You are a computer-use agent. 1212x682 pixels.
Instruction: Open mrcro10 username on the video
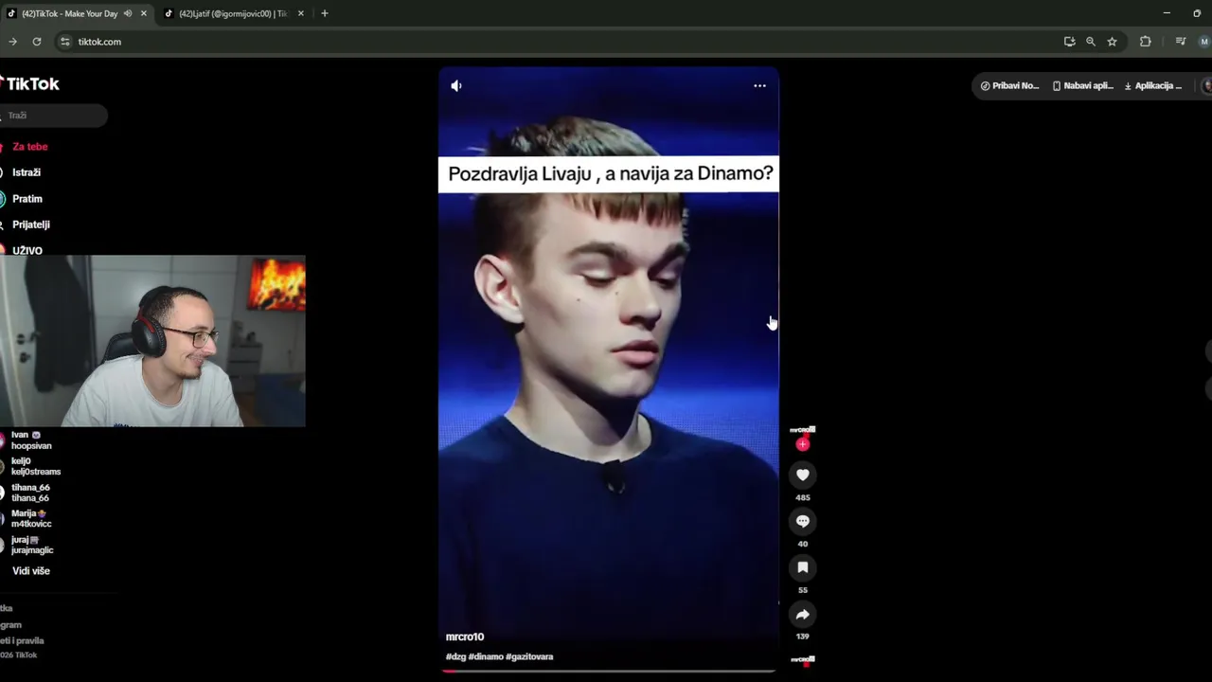pos(465,637)
